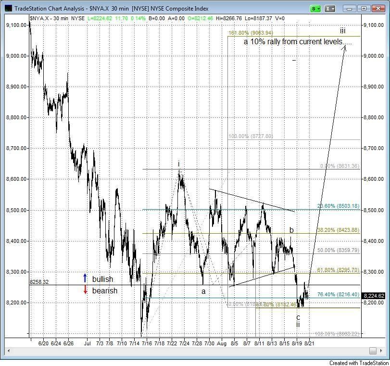Image resolution: width=390 pixels, height=366 pixels.
Task: Minimize the Chart Analysis window
Action: pos(350,8)
